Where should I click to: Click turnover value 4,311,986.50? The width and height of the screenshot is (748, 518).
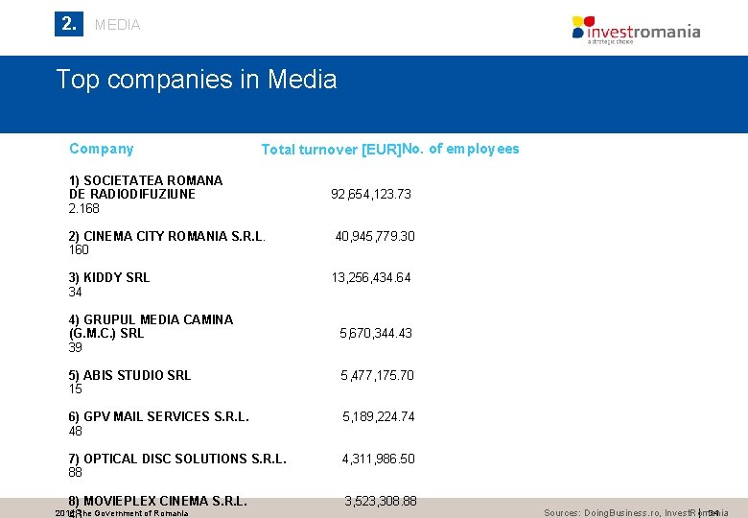378,459
